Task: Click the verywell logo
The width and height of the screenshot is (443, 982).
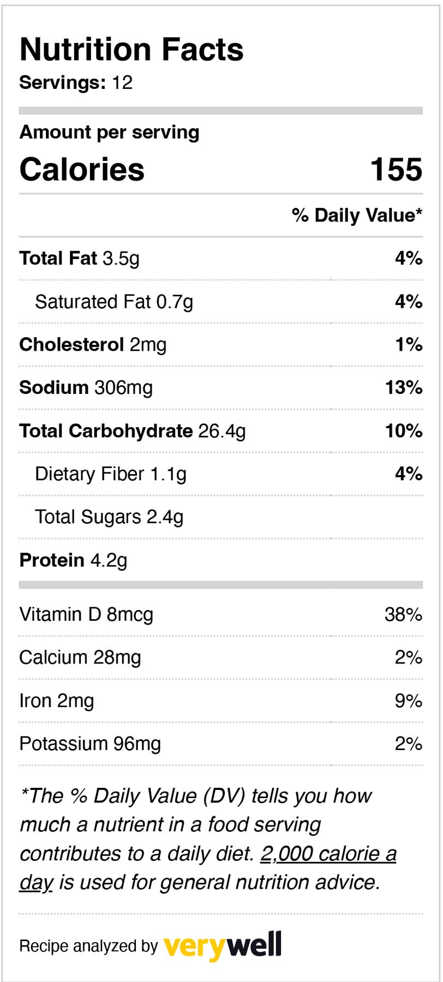Action: tap(223, 945)
